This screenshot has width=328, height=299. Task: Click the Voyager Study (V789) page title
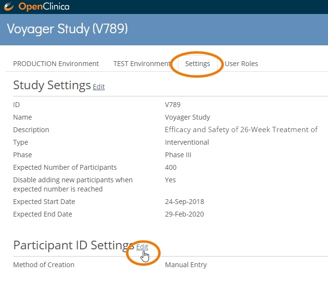67,28
